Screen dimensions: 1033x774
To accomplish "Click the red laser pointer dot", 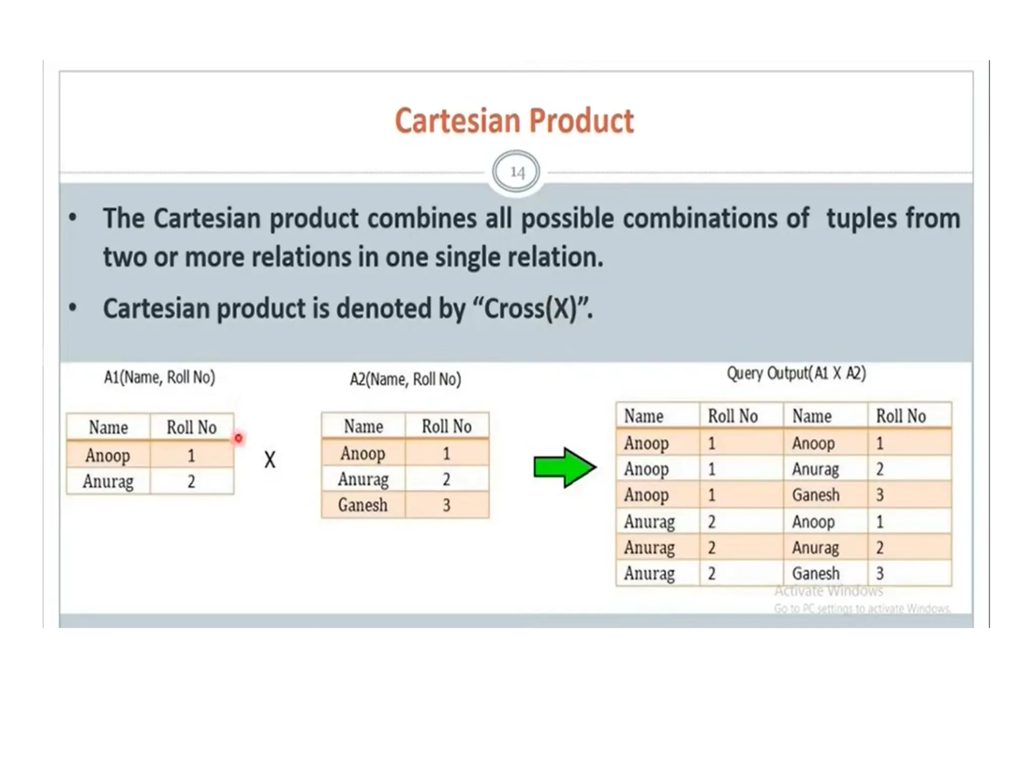I will [x=239, y=438].
